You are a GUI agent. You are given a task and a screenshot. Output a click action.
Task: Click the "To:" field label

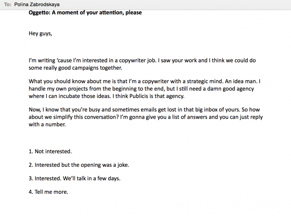[x=8, y=5]
